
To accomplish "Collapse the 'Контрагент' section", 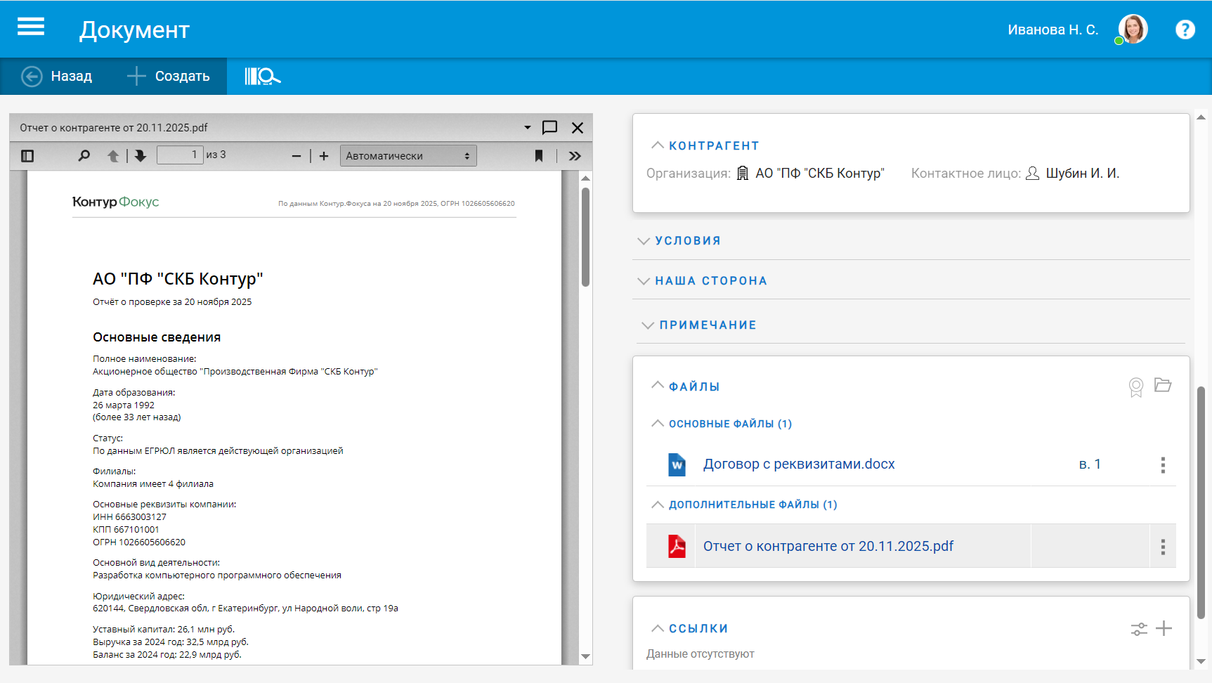I will pyautogui.click(x=713, y=146).
